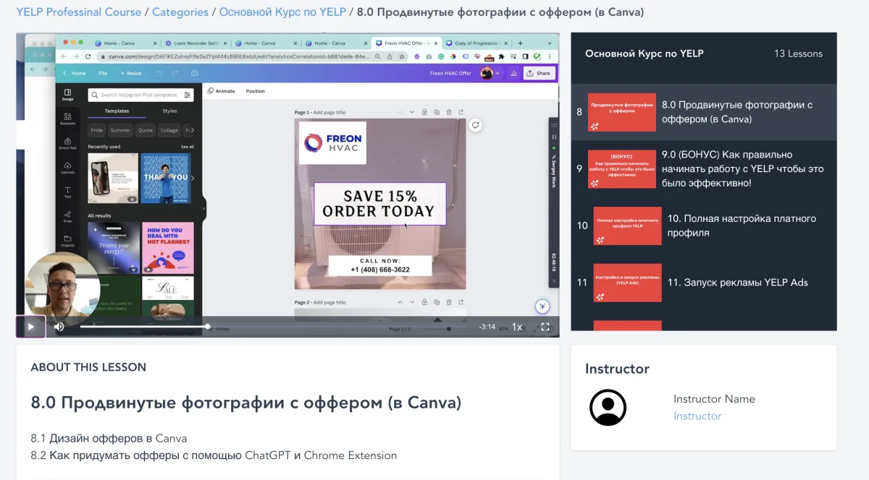Click lesson 11 red thumbnail
The height and width of the screenshot is (480, 869).
point(627,283)
